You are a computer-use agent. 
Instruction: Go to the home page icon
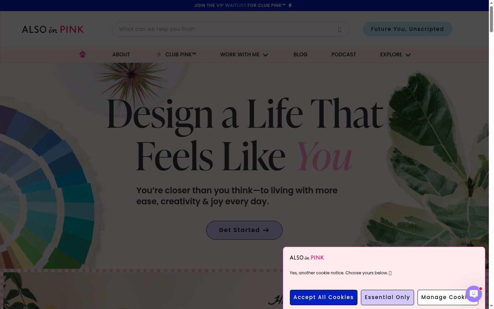coord(82,54)
